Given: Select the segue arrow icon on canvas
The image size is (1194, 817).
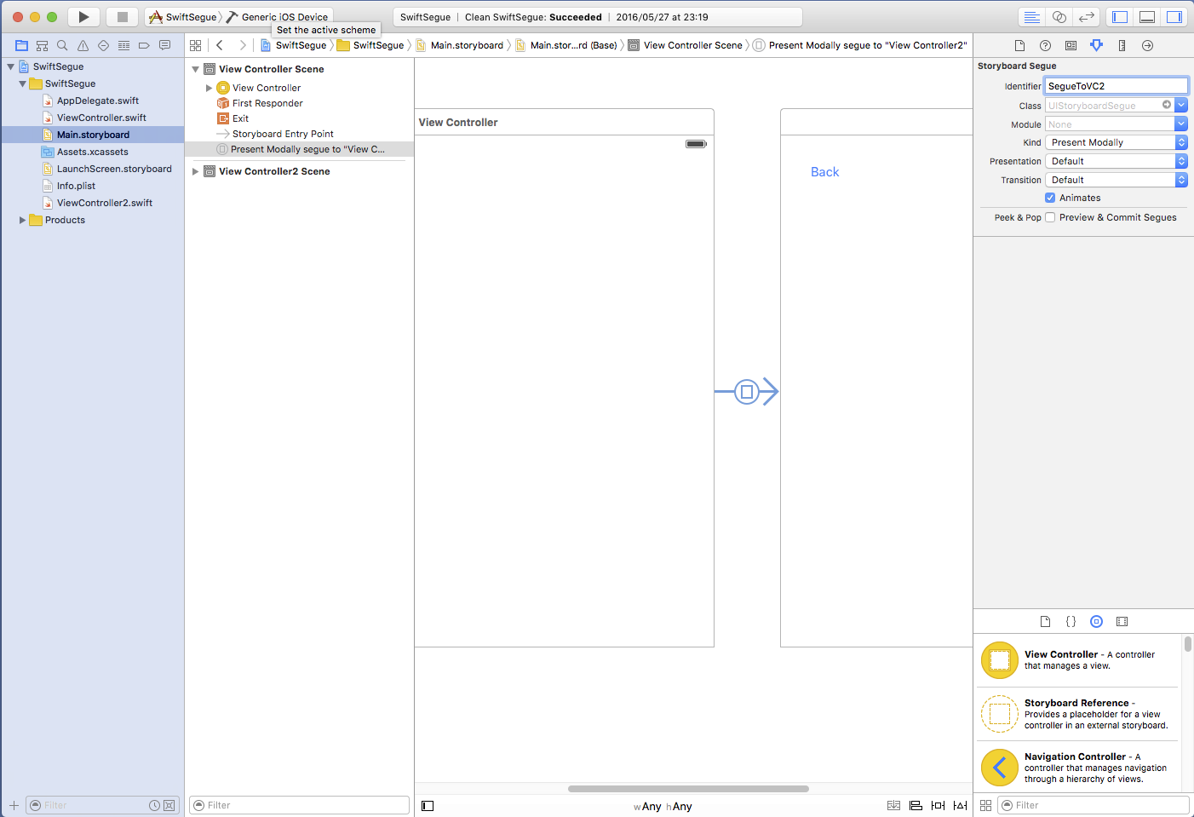Looking at the screenshot, I should pyautogui.click(x=747, y=392).
